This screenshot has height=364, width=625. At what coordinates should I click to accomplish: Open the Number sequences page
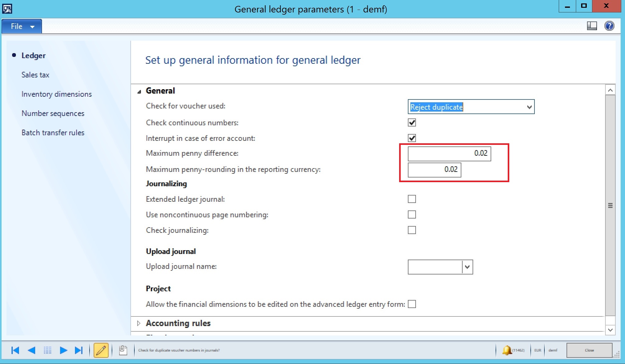pos(53,113)
